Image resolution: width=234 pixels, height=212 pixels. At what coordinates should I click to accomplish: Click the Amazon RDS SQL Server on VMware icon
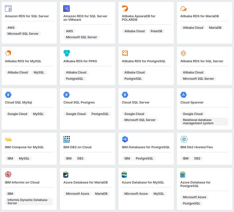click(x=66, y=8)
